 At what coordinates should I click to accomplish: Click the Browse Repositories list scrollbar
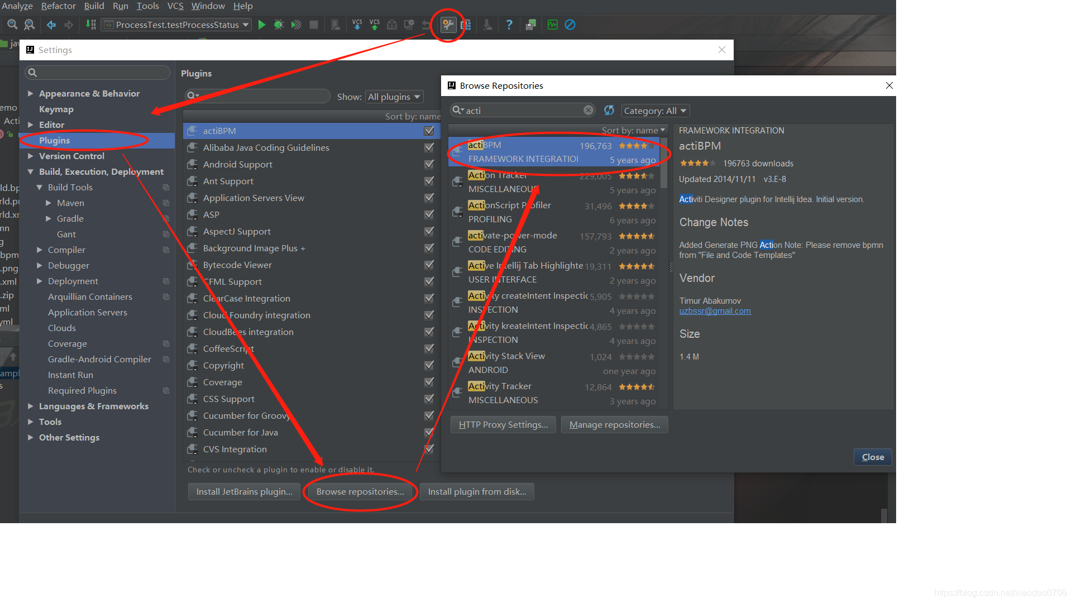point(663,163)
